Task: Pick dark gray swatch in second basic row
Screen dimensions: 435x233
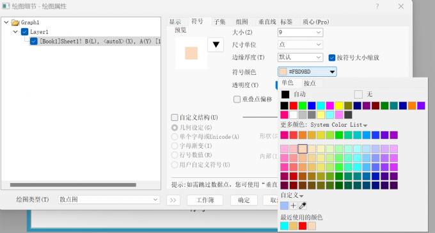Action: (348, 115)
